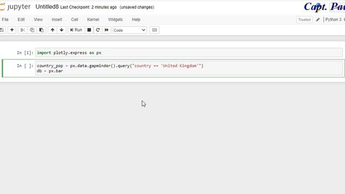Click the pencil edit mode icon
The height and width of the screenshot is (194, 345).
coord(318,19)
